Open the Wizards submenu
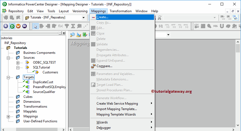241x131 pixels. 122,122
